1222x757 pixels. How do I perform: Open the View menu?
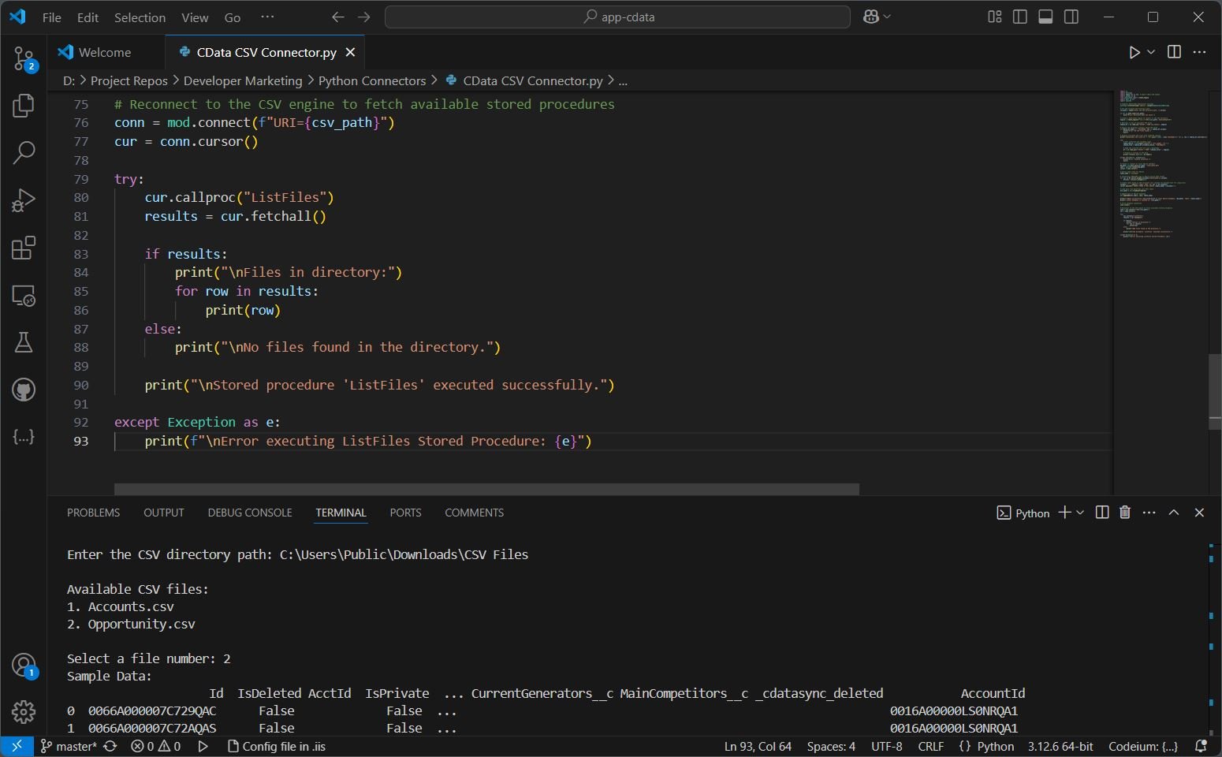195,17
